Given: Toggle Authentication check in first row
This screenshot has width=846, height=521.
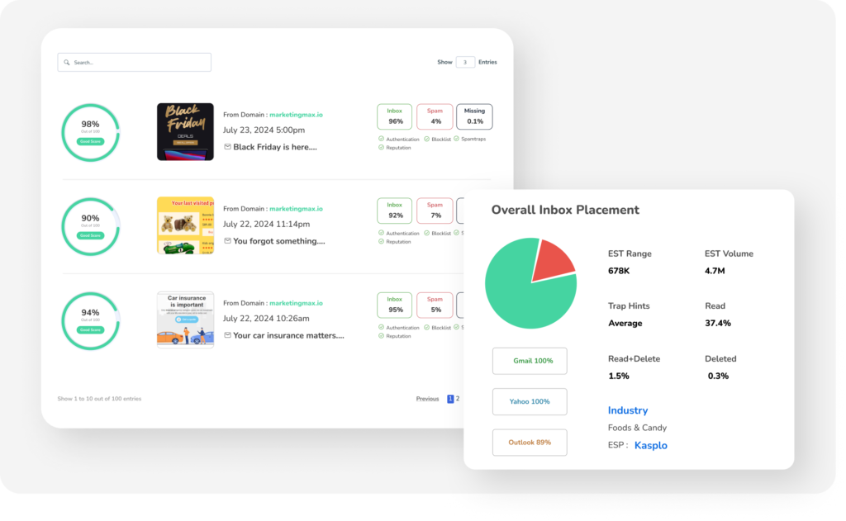Looking at the screenshot, I should pos(381,139).
